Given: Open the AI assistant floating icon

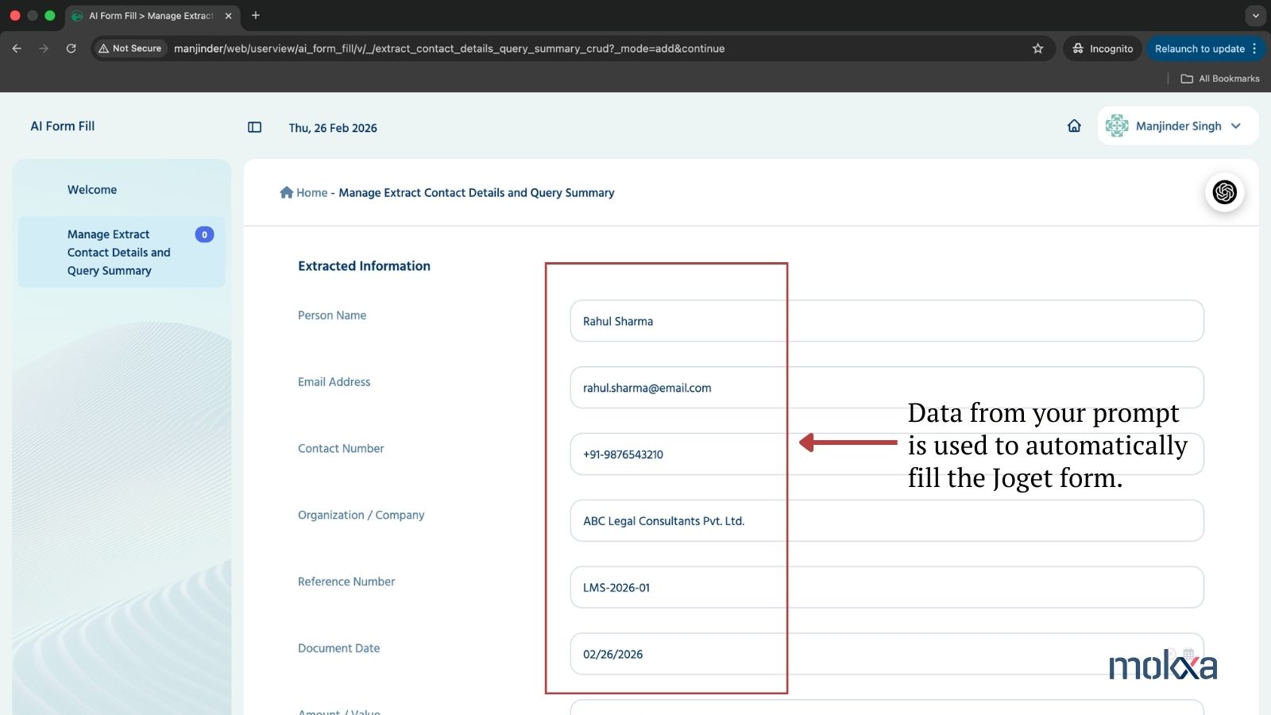Looking at the screenshot, I should click(1225, 192).
